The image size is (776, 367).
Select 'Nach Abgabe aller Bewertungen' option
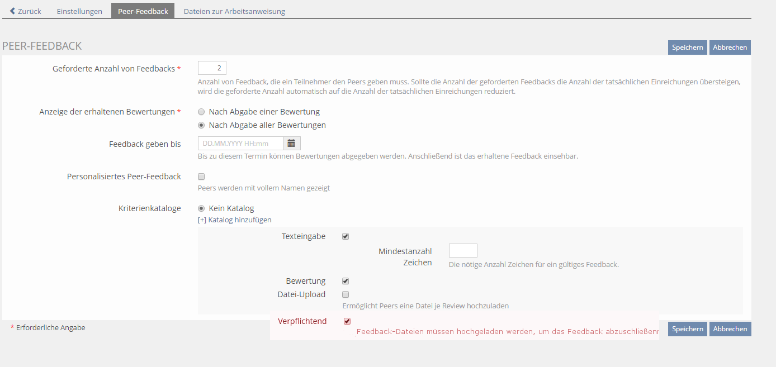pos(201,125)
